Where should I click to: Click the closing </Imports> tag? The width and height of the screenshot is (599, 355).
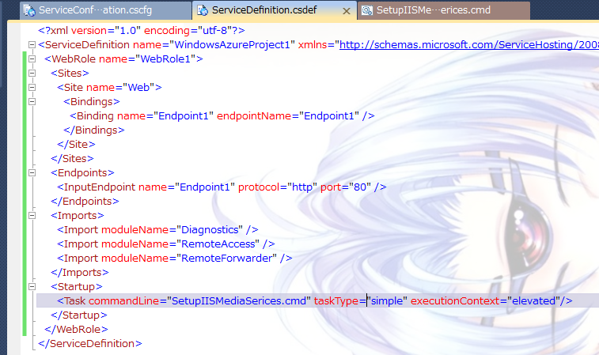point(80,272)
